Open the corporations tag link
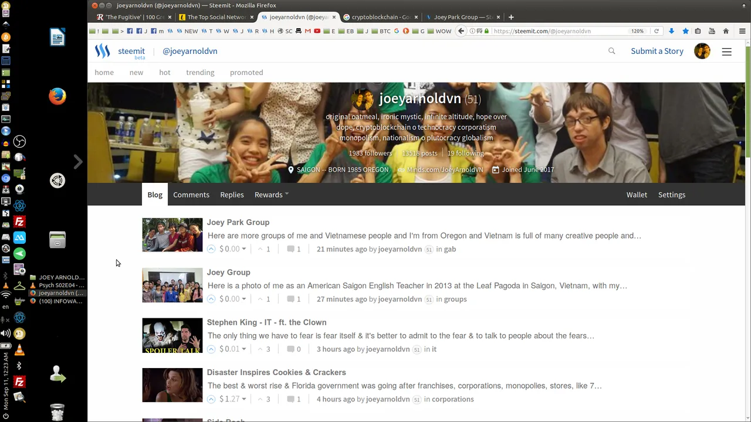This screenshot has height=422, width=751. 453,399
